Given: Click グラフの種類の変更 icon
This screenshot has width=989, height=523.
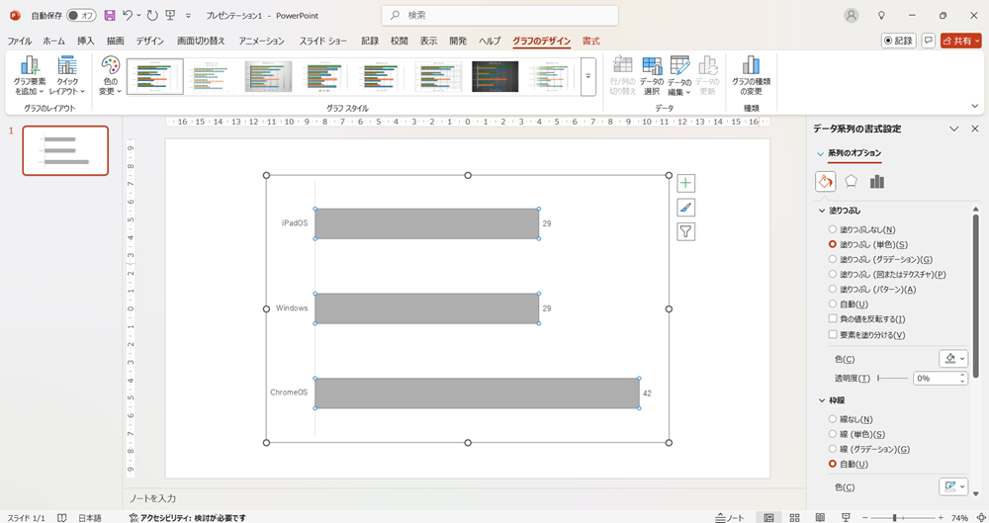Looking at the screenshot, I should pyautogui.click(x=751, y=76).
